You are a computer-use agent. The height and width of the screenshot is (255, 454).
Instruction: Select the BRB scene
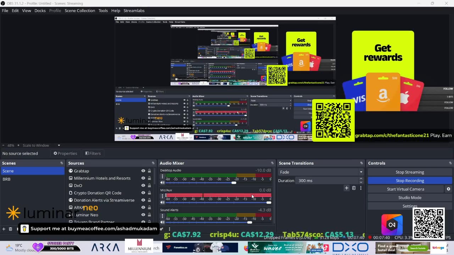(x=33, y=179)
